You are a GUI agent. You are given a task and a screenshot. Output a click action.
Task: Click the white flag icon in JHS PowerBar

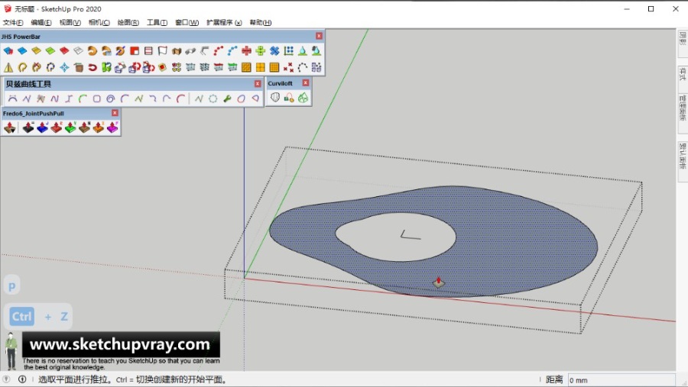(x=163, y=51)
